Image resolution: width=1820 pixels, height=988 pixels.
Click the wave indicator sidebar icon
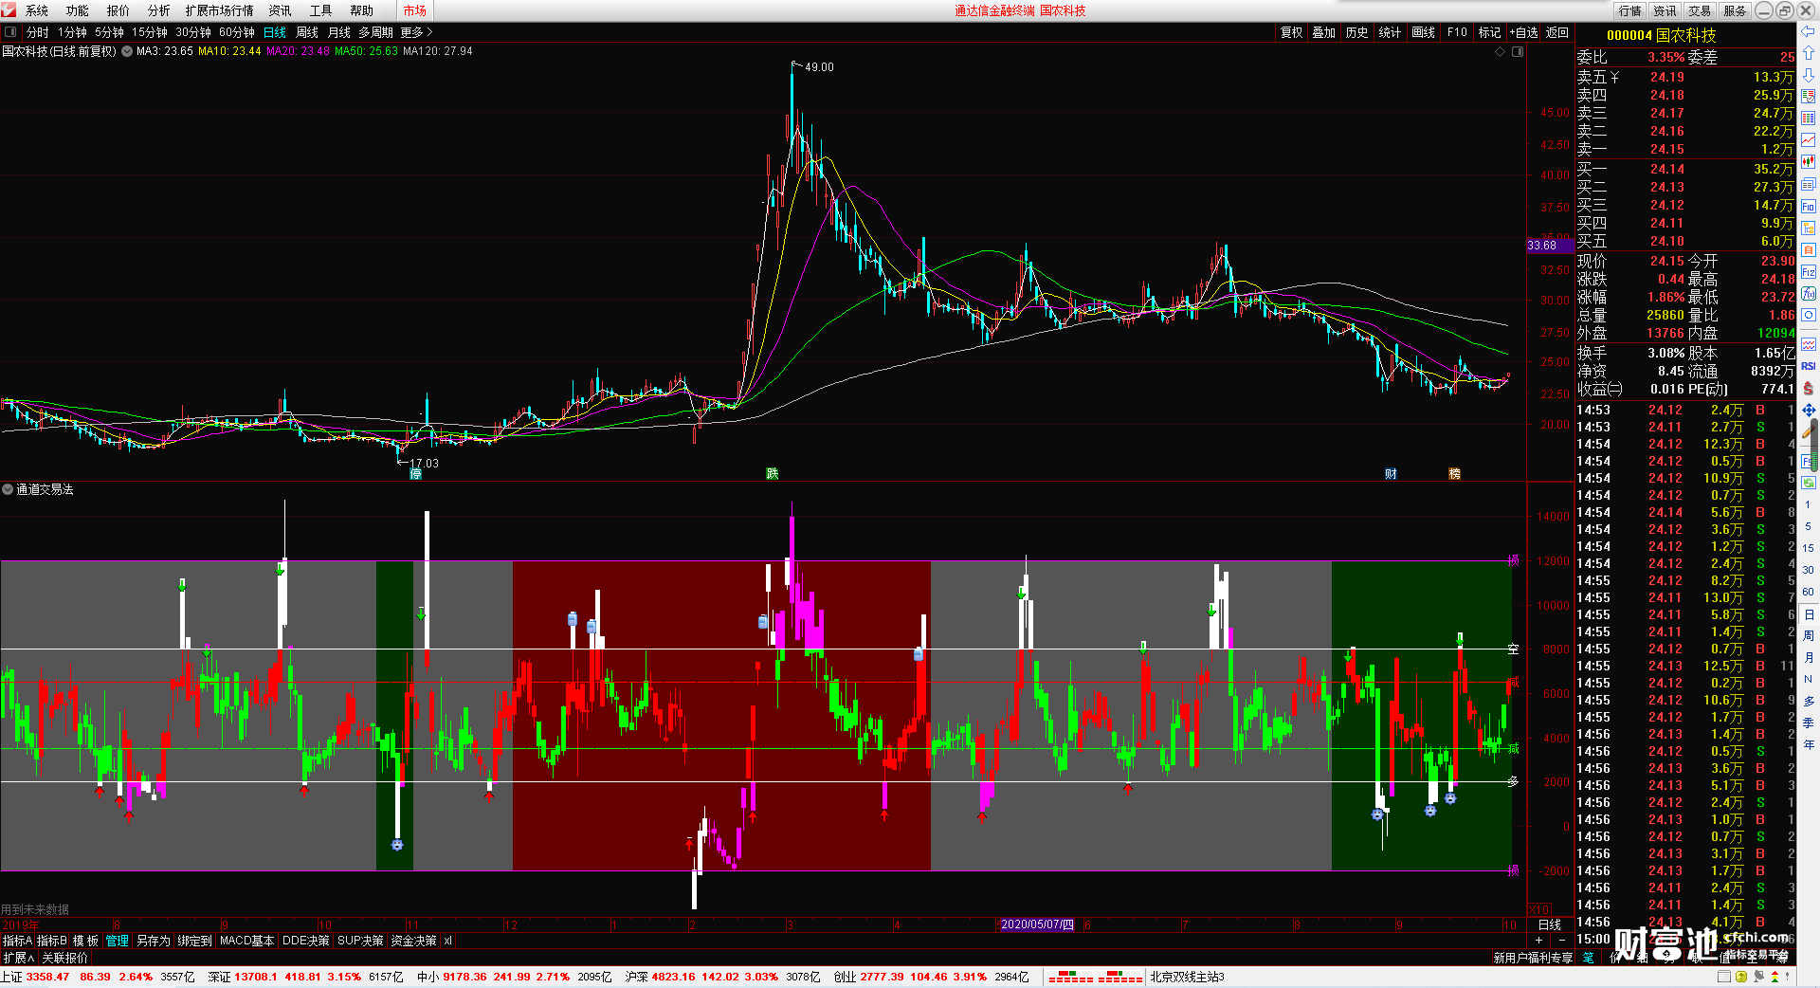click(x=1809, y=344)
